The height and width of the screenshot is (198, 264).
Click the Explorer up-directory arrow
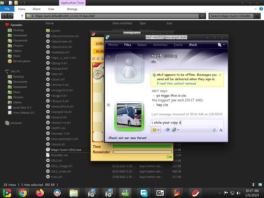point(22,16)
